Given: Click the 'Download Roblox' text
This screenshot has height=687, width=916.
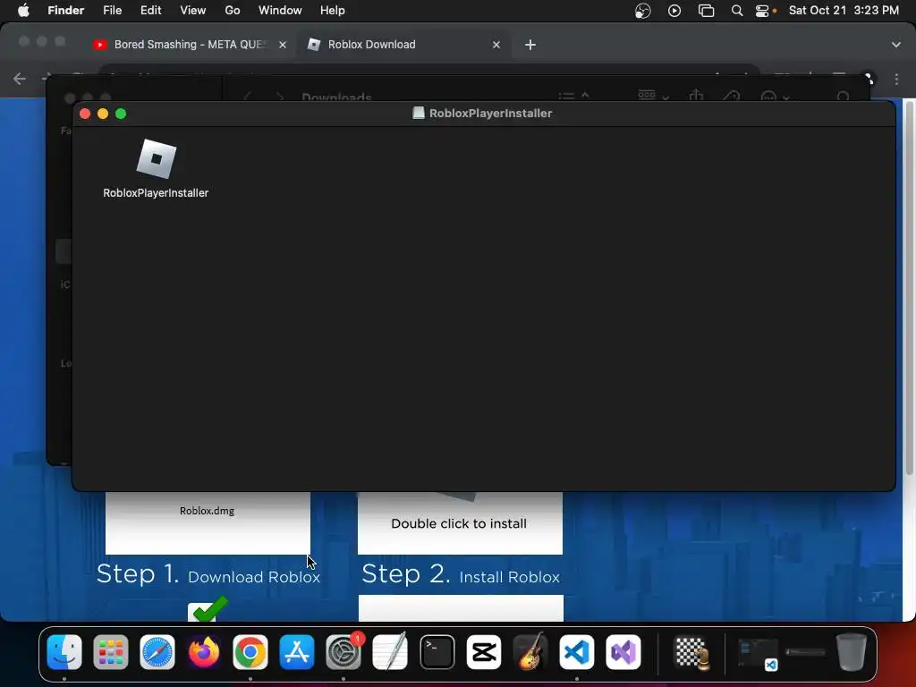Looking at the screenshot, I should pyautogui.click(x=254, y=577).
